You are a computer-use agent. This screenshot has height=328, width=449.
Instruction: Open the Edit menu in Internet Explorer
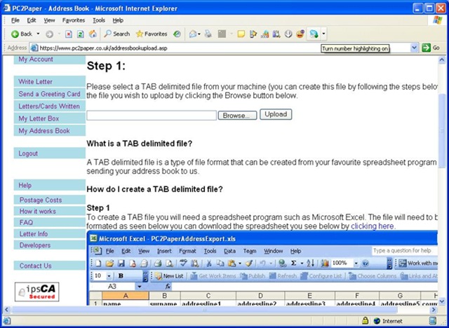pos(32,20)
